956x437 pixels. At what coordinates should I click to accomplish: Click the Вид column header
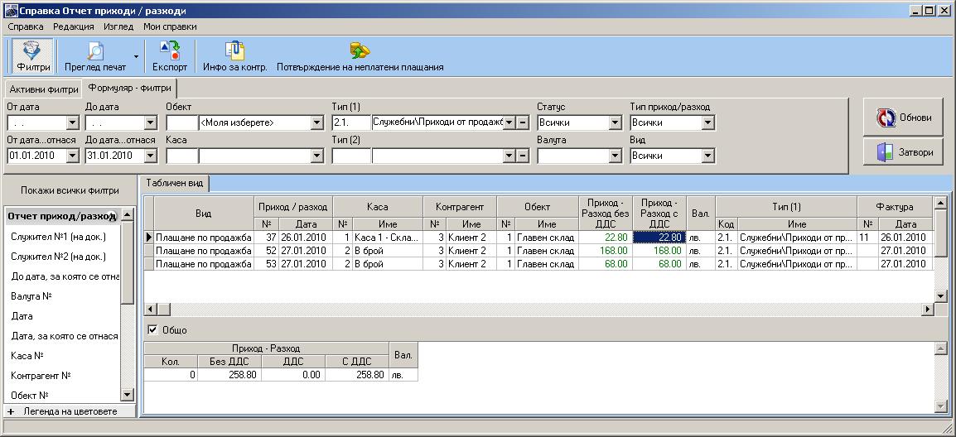click(x=204, y=214)
